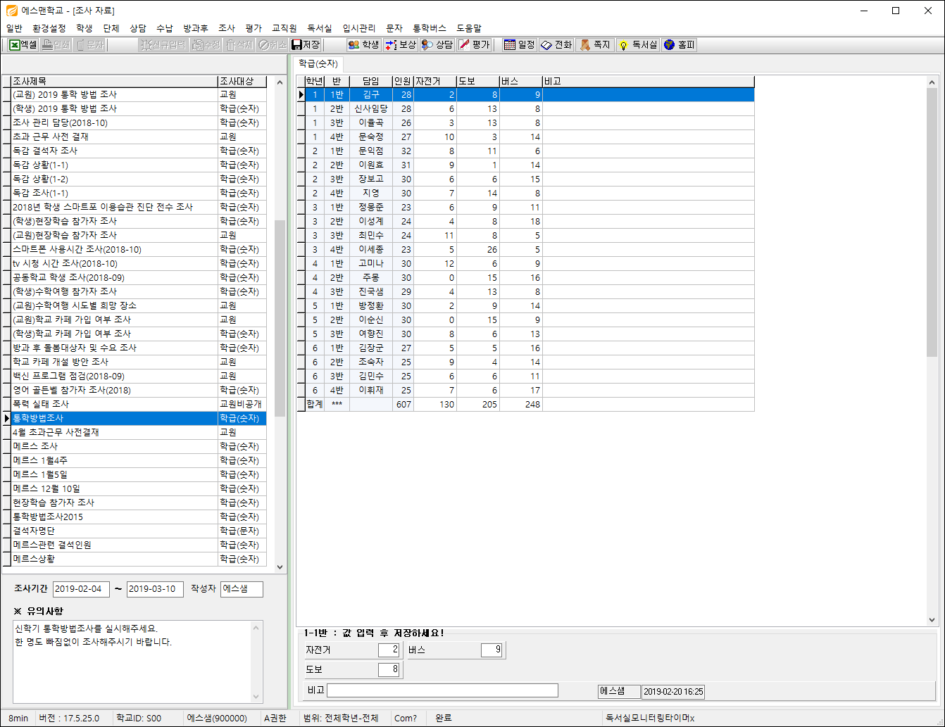Viewport: 945px width, 727px height.
Task: Click the 문자 toolbar icon
Action: 90,45
